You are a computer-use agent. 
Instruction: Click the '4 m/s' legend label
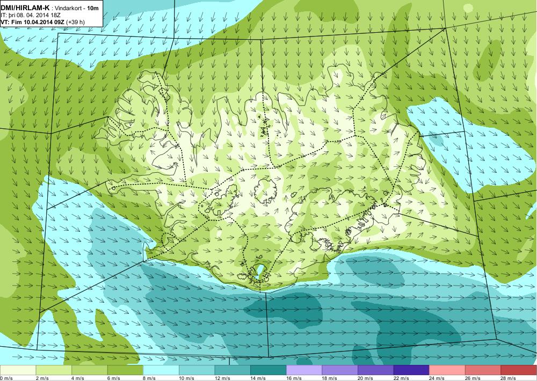(78, 378)
